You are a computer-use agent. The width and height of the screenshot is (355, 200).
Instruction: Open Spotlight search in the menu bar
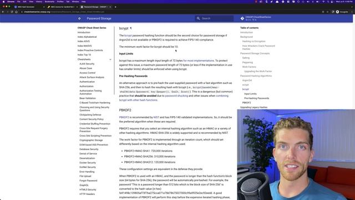click(x=328, y=2)
